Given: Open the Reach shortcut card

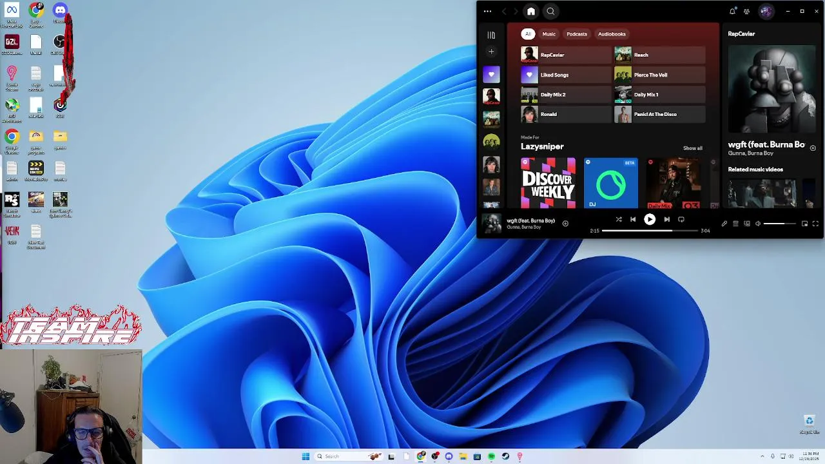Looking at the screenshot, I should pos(659,55).
